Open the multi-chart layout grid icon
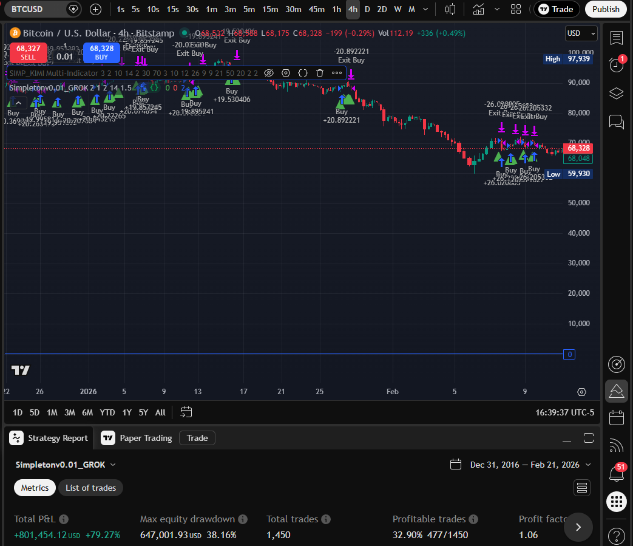633x546 pixels. click(x=517, y=10)
